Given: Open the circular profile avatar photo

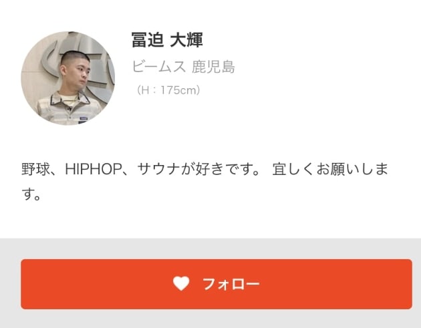Looking at the screenshot, I should pos(68,78).
